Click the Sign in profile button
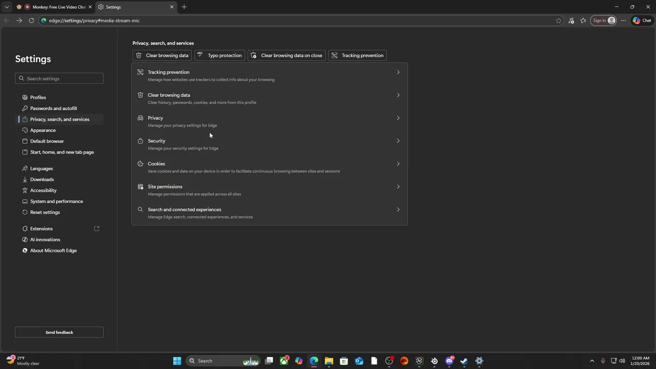The width and height of the screenshot is (656, 369). click(x=603, y=20)
